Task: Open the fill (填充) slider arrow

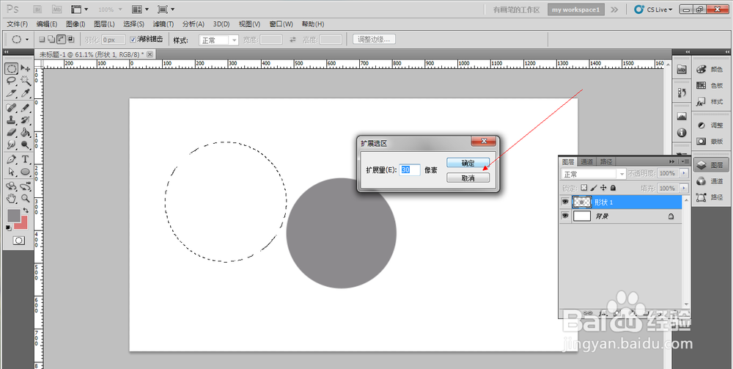Action: 685,188
